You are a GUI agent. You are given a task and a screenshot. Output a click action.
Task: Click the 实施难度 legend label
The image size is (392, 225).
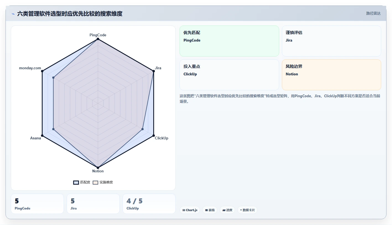[x=106, y=182]
